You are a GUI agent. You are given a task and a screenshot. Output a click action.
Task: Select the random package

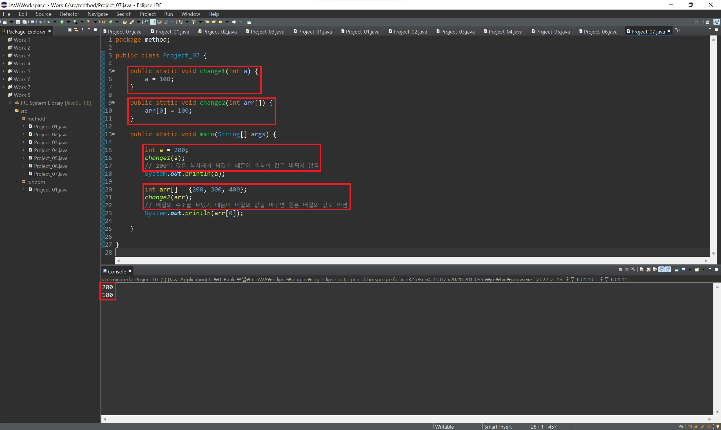36,182
